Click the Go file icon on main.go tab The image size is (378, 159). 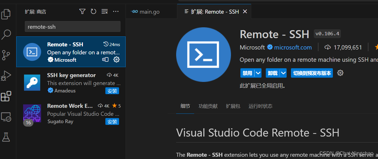point(134,12)
